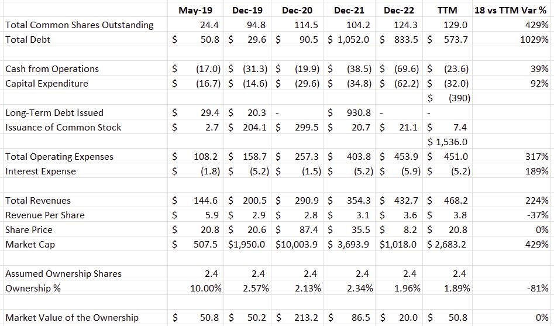Screen dimensions: 554x326
Task: Click the Total Operating Expenses label
Action: point(60,157)
